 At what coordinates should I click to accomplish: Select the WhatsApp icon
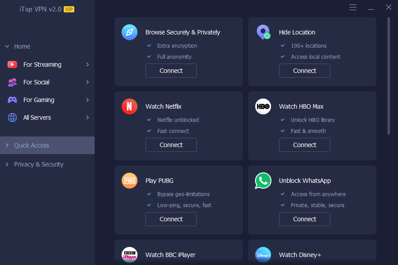coord(263,181)
